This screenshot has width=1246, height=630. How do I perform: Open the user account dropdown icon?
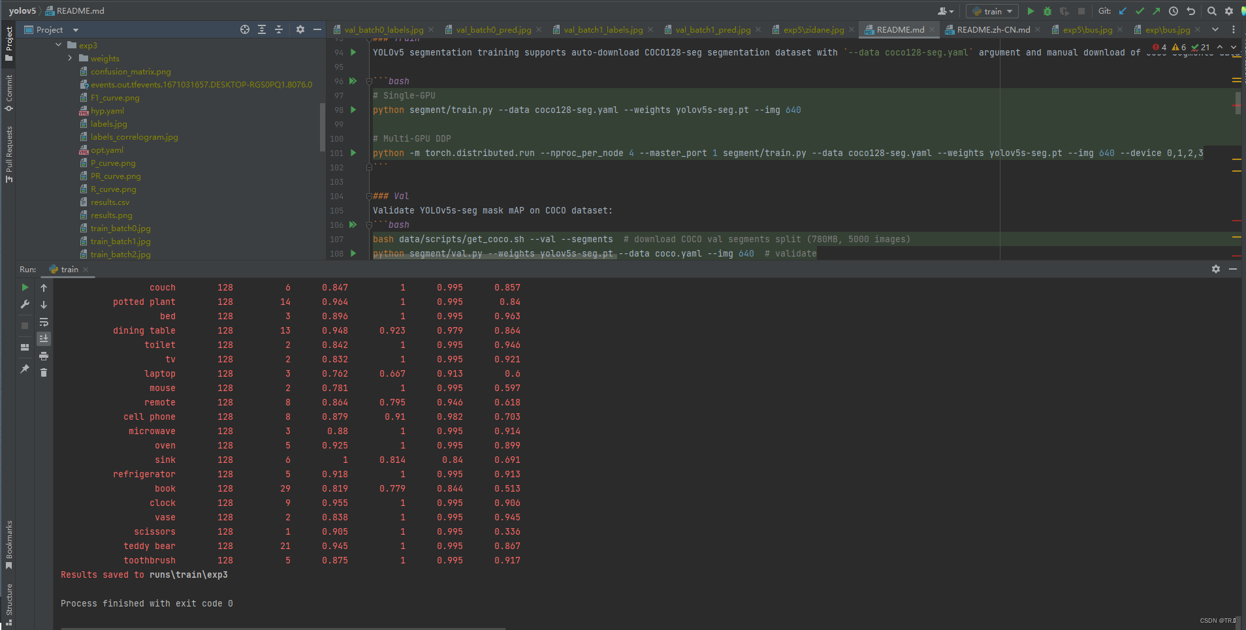coord(946,11)
